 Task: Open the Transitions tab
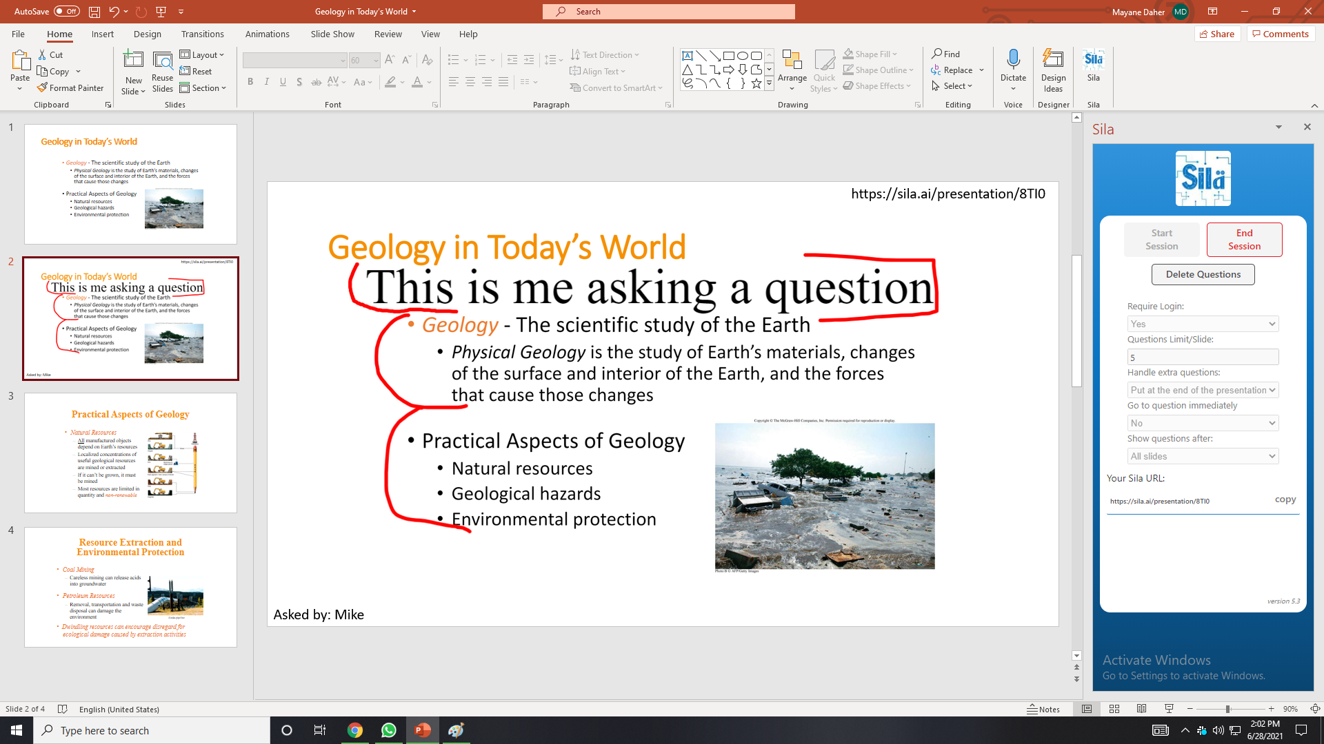[202, 34]
